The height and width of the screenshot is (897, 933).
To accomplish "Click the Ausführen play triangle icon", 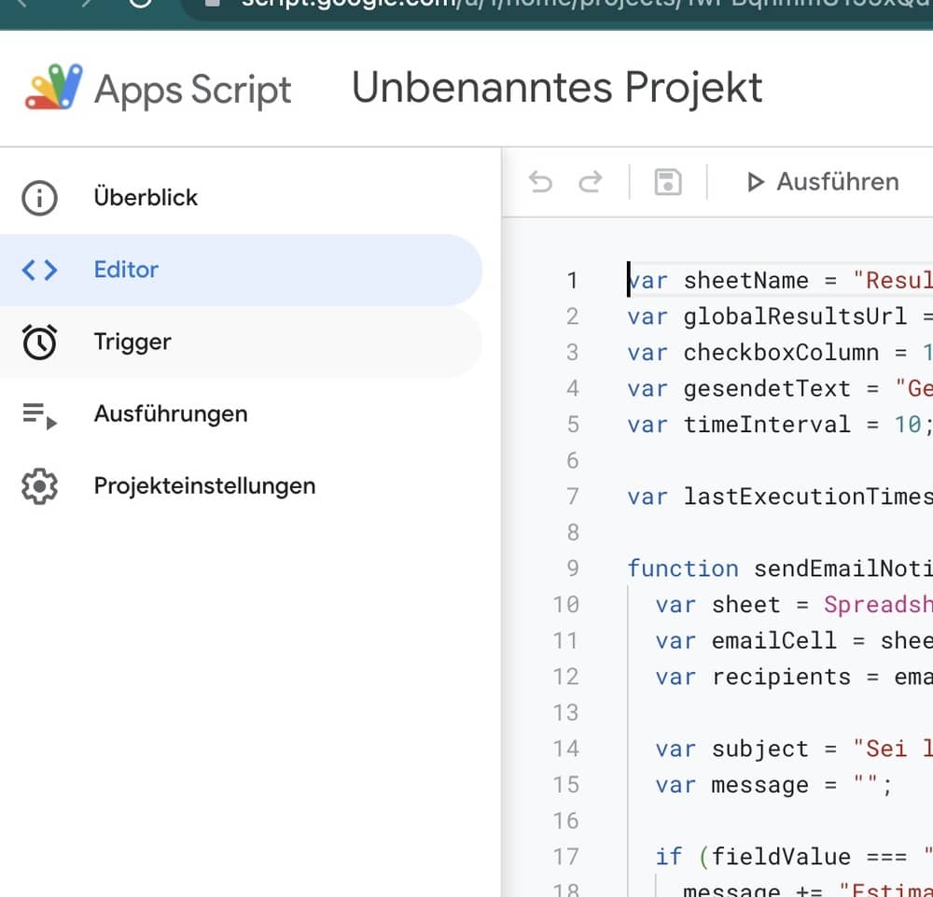I will click(755, 182).
